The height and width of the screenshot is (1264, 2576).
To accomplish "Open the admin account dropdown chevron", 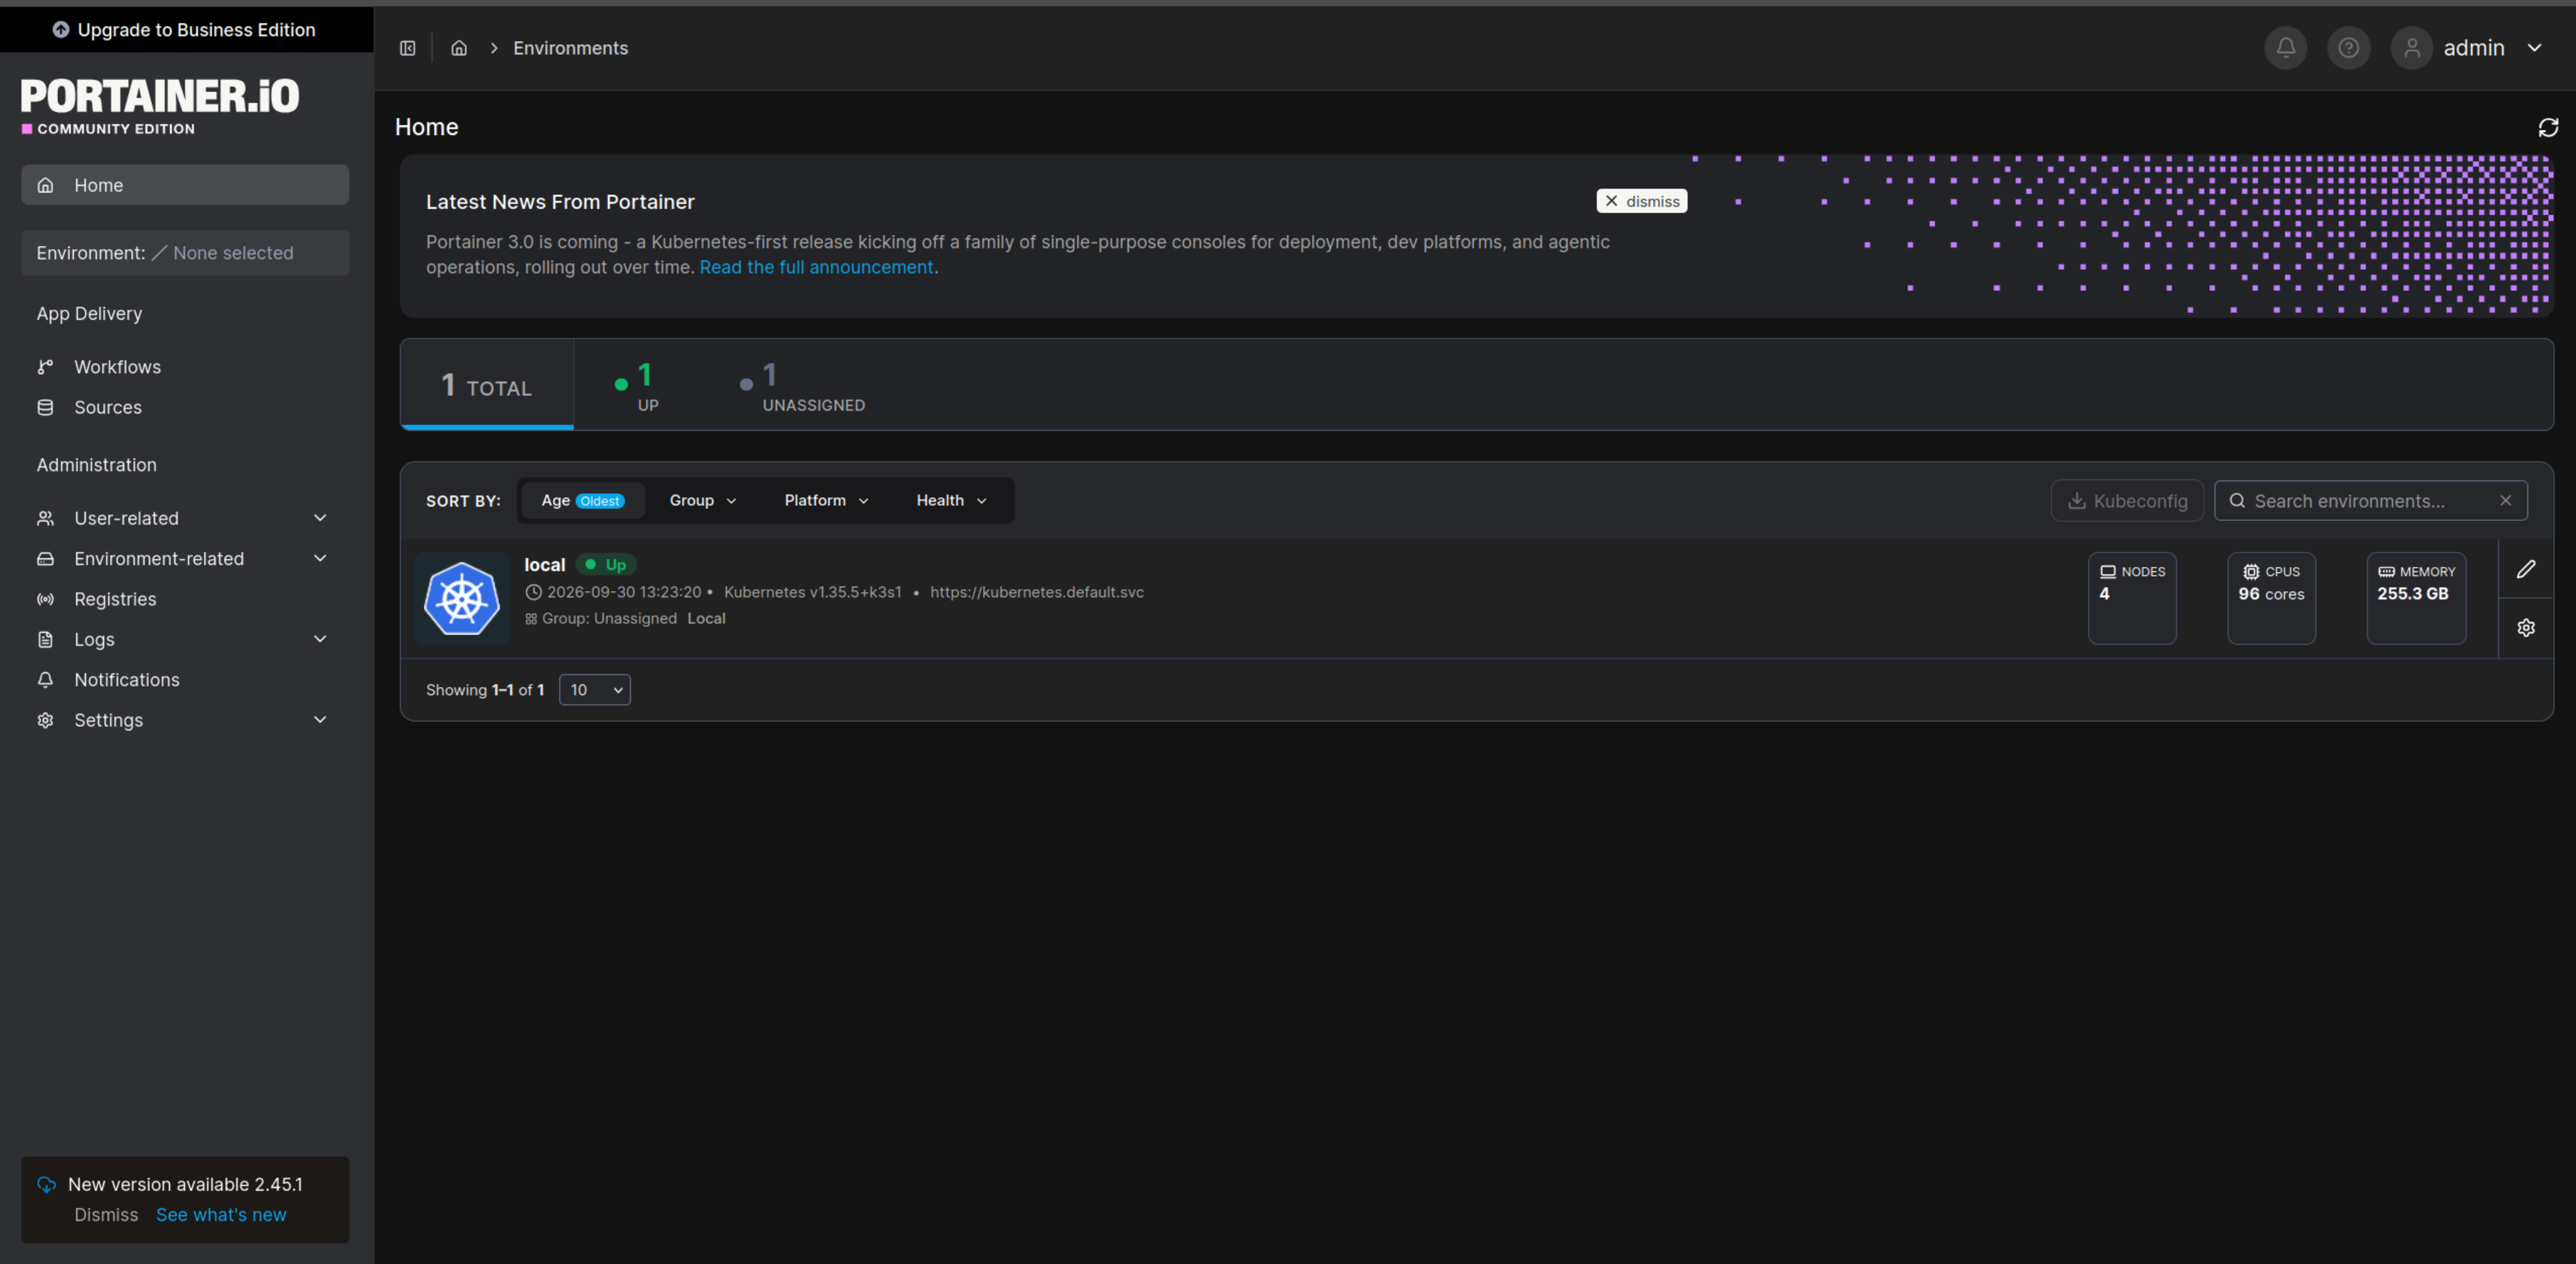I will (2534, 48).
